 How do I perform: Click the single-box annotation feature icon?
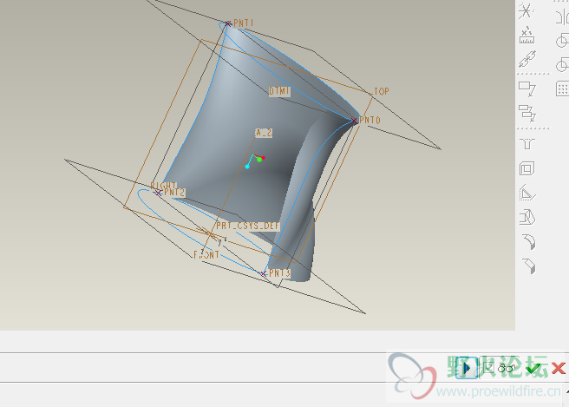(x=527, y=89)
